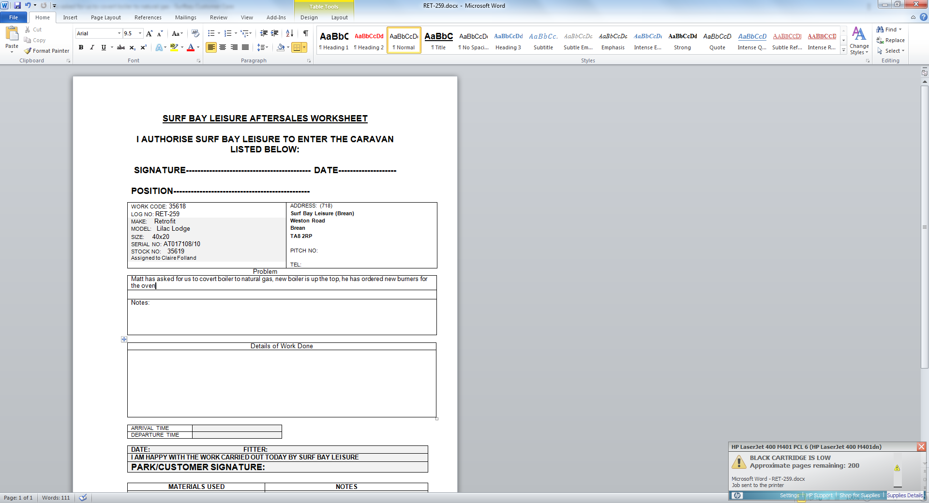
Task: Undo the last action
Action: click(x=28, y=5)
